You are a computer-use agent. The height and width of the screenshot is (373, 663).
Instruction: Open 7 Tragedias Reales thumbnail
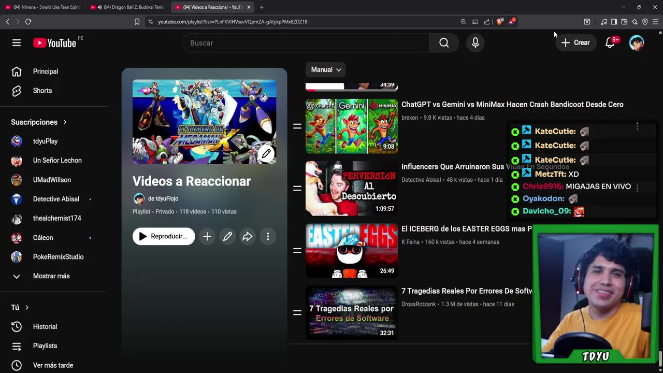(x=352, y=313)
